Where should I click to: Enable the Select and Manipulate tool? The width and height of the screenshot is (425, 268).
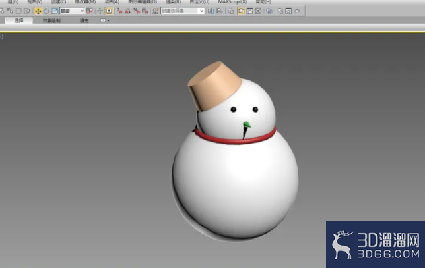click(x=100, y=11)
